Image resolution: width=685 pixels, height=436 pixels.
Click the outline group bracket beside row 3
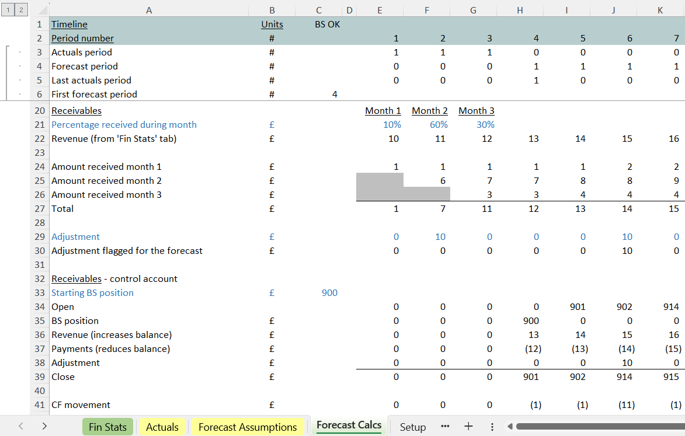(x=8, y=53)
